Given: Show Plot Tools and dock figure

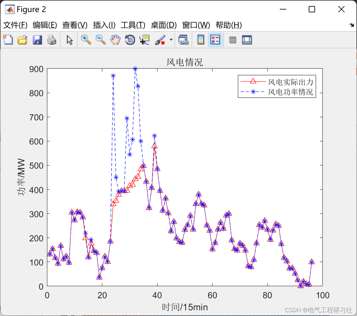Looking at the screenshot, I should 247,40.
